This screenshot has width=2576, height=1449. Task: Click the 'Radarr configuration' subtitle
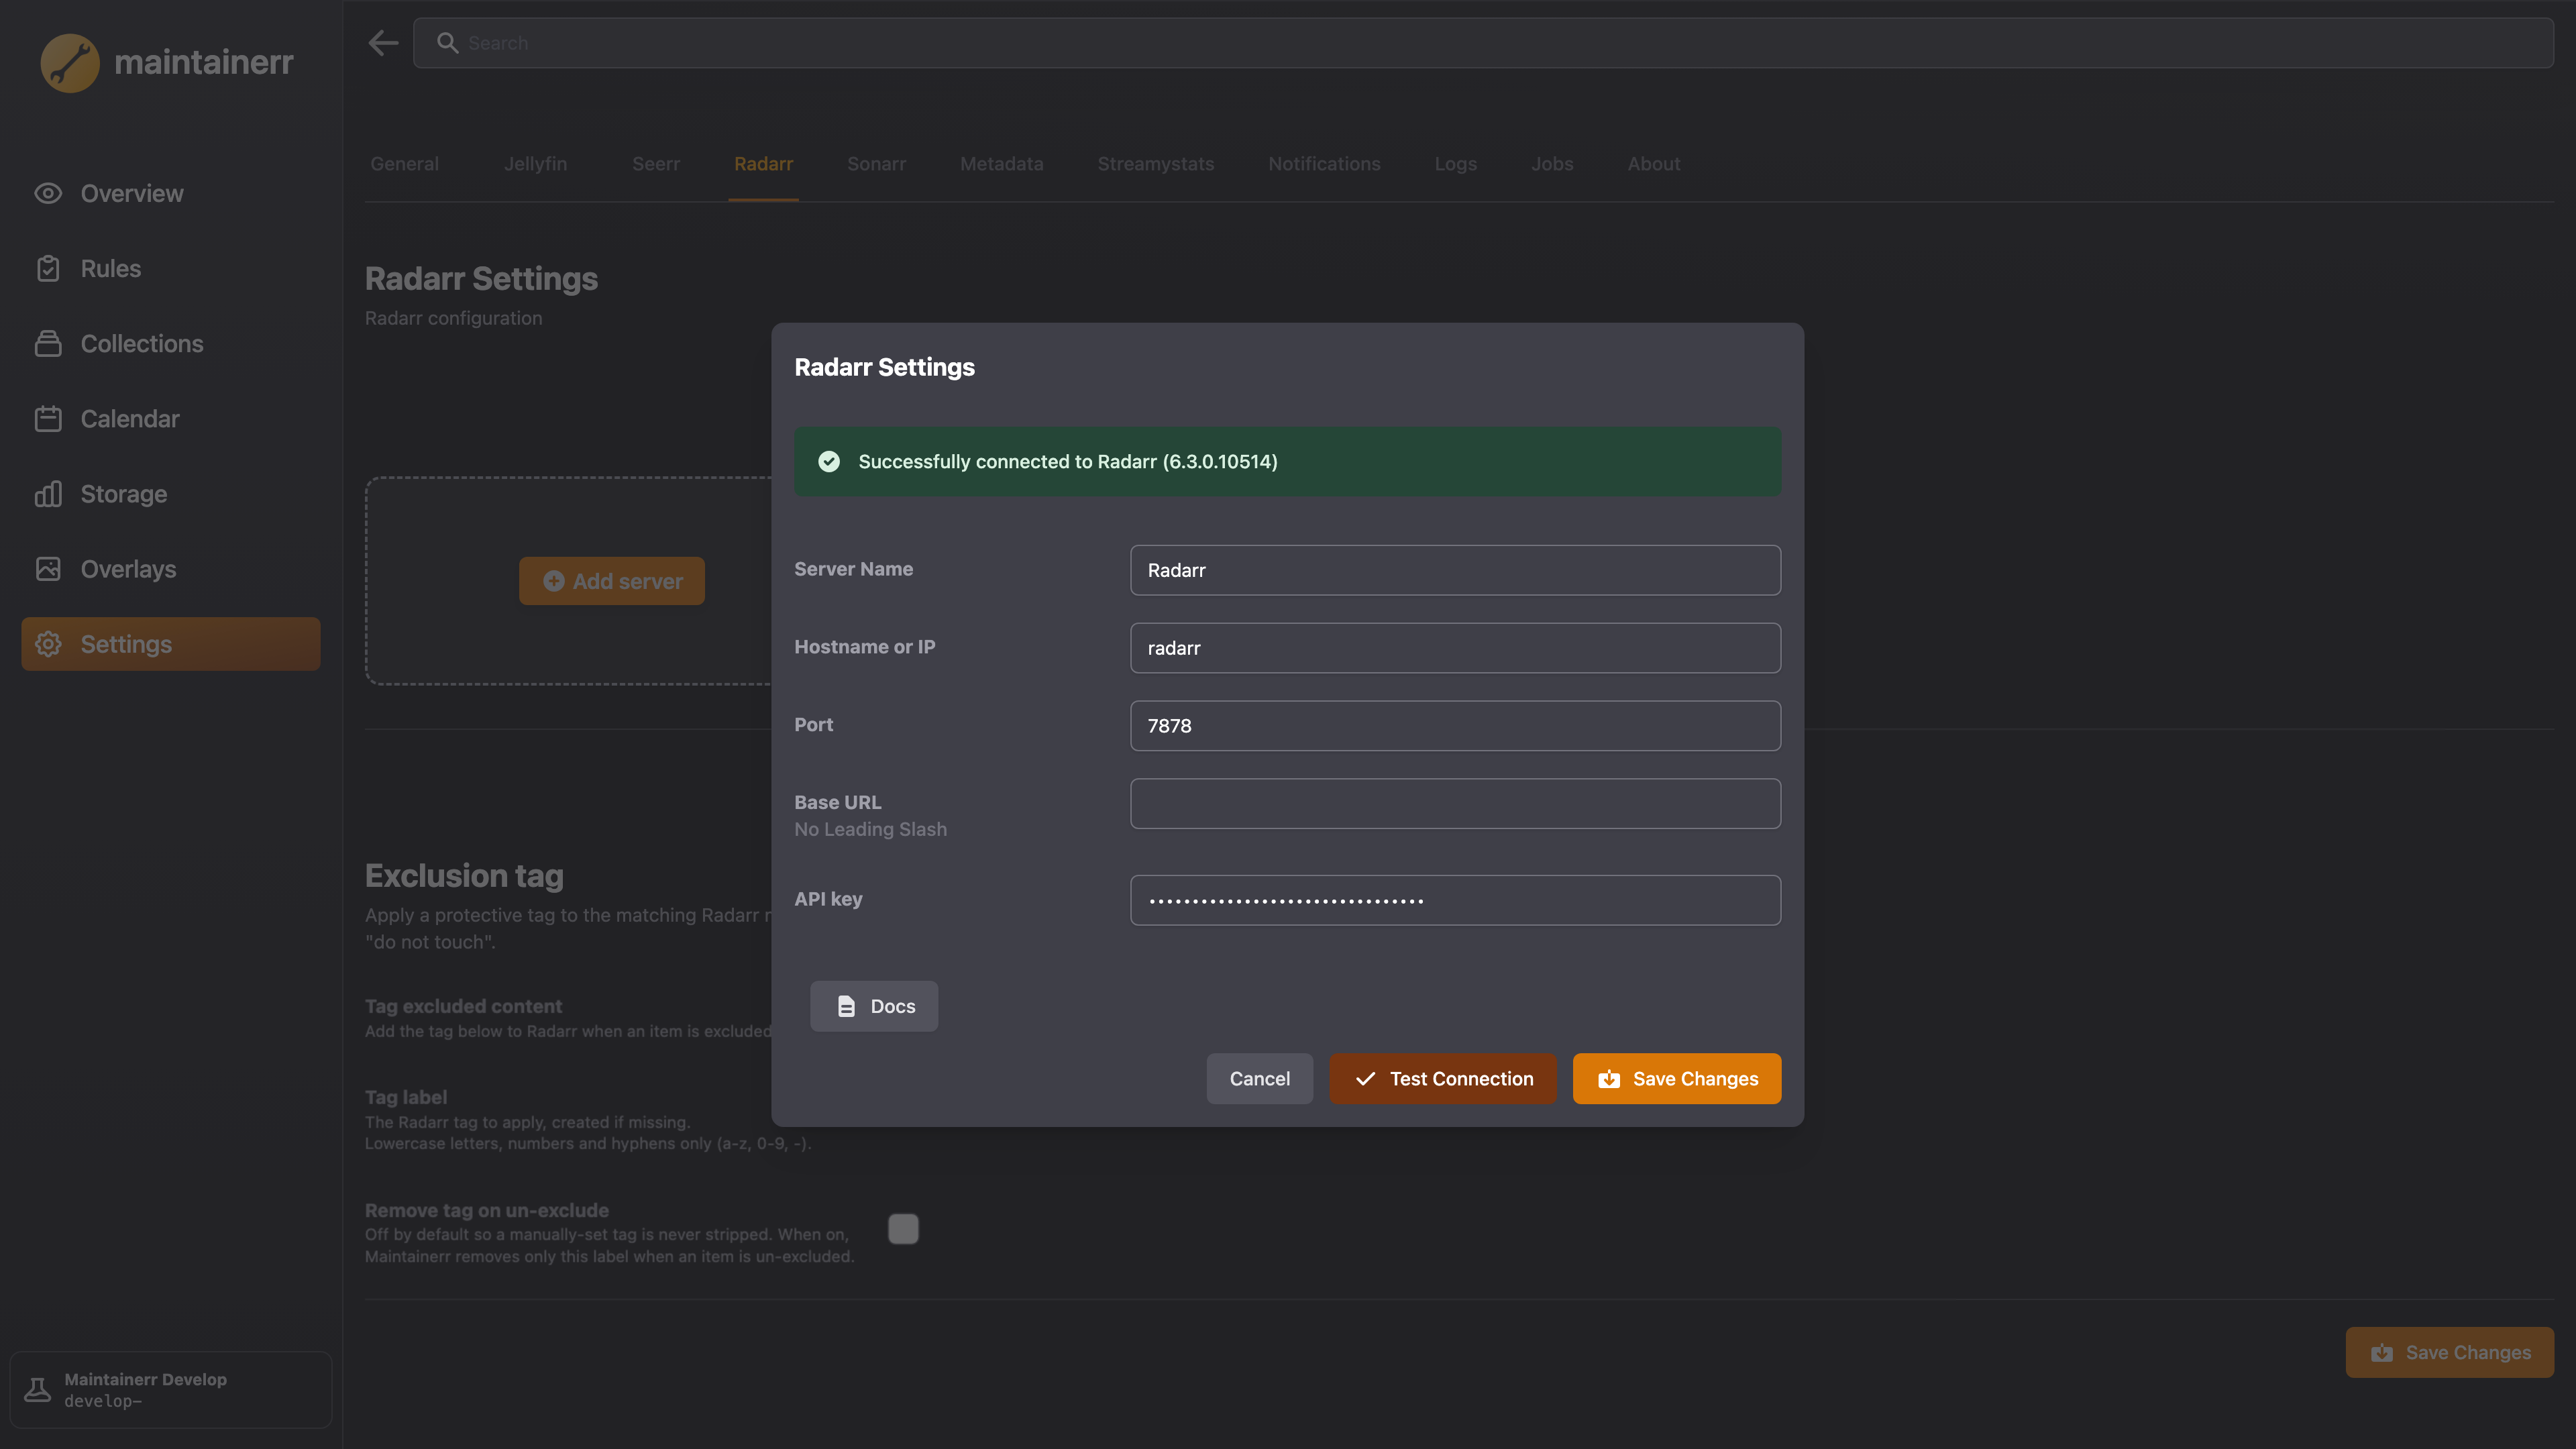tap(453, 318)
